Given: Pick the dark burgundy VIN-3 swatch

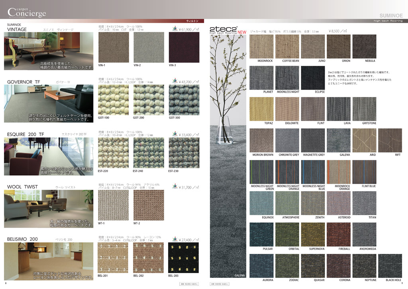Looking at the screenshot, I should point(184,47).
